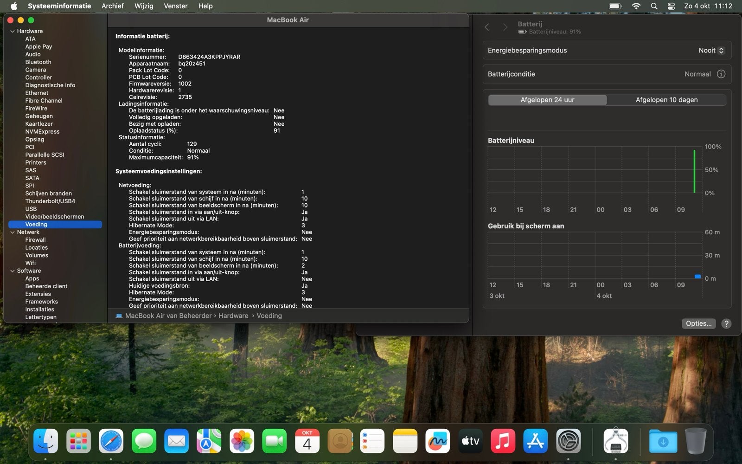Select Bluetooth in Hardware list

point(38,62)
